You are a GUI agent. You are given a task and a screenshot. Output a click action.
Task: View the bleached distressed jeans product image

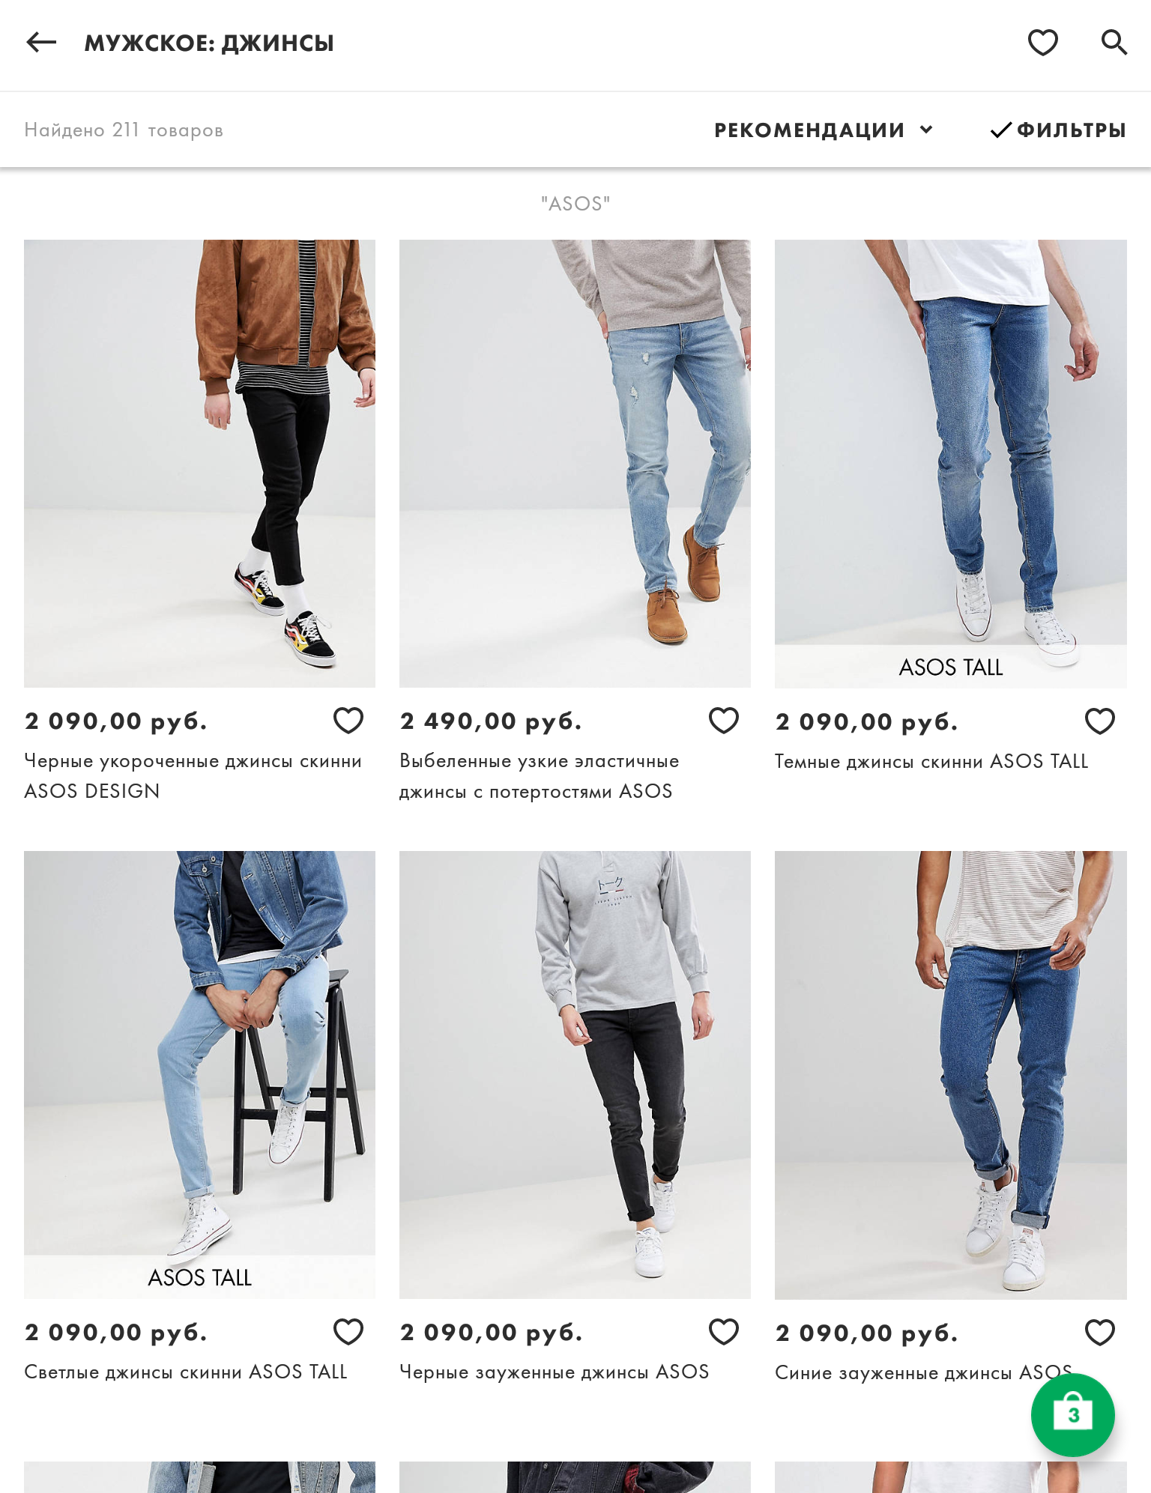(x=575, y=464)
